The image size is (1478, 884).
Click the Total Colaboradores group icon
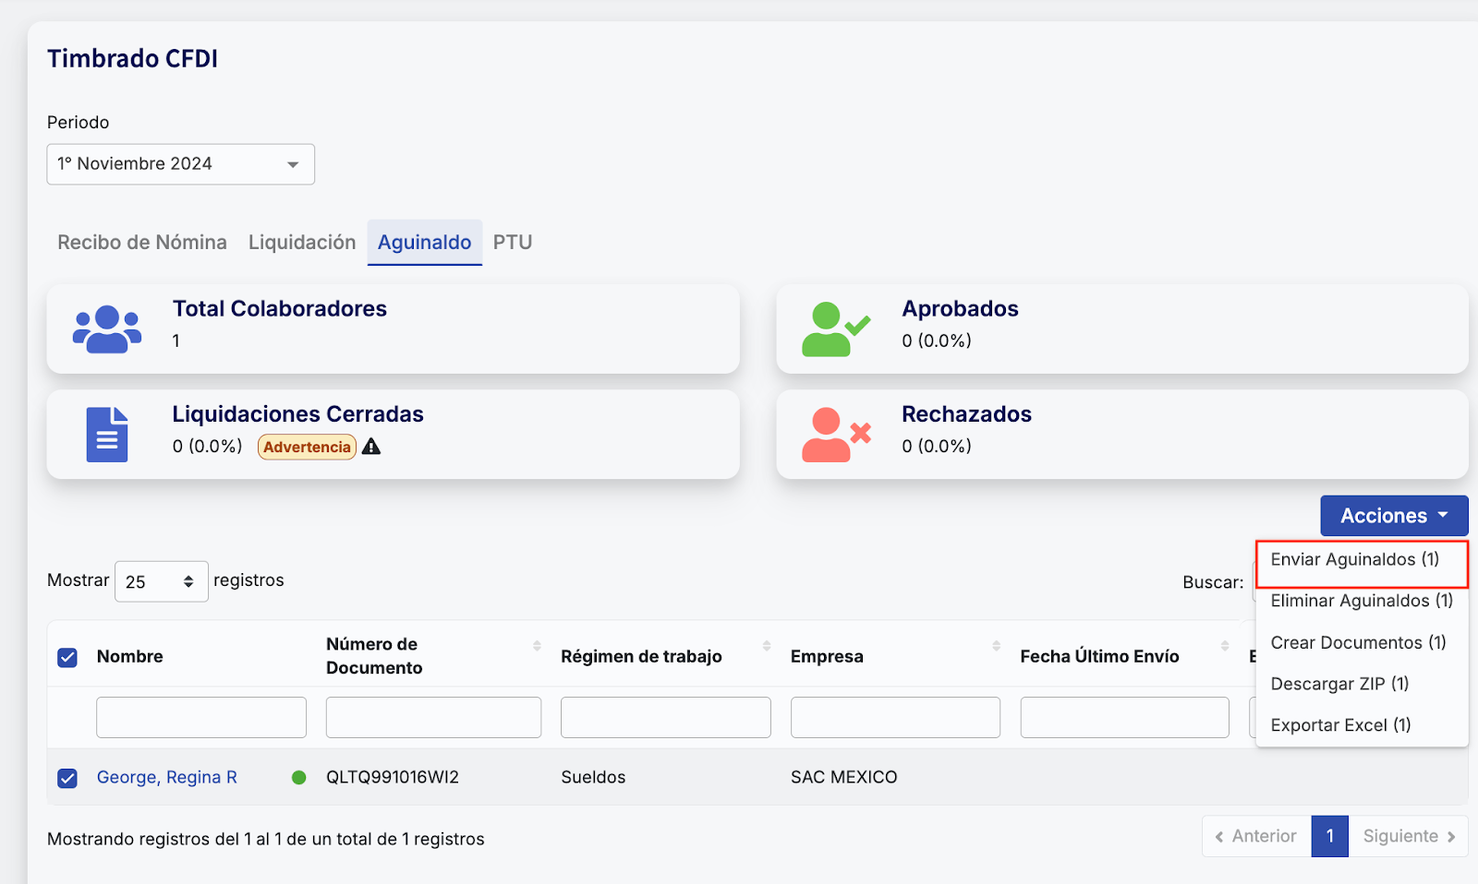point(107,329)
